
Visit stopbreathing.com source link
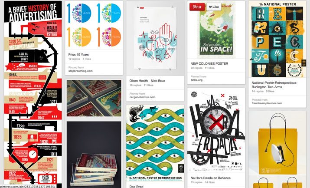[81, 71]
